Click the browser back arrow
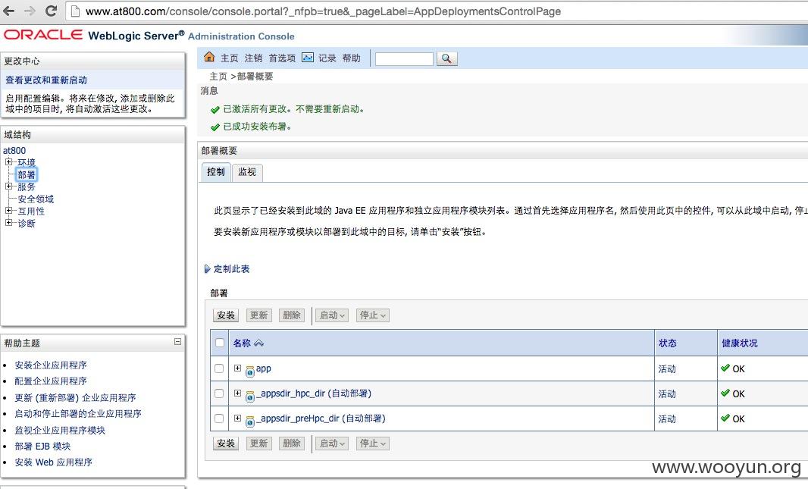808x489 pixels. click(9, 11)
